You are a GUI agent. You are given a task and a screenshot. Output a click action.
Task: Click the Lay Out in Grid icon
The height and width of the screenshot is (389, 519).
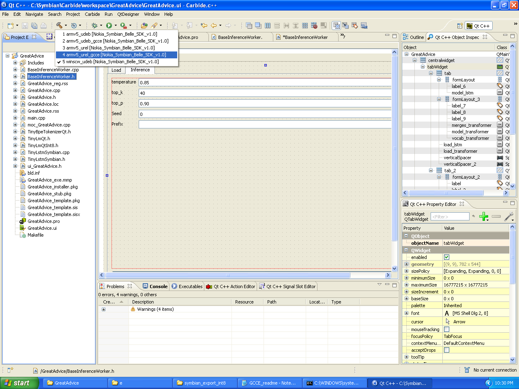pos(305,26)
